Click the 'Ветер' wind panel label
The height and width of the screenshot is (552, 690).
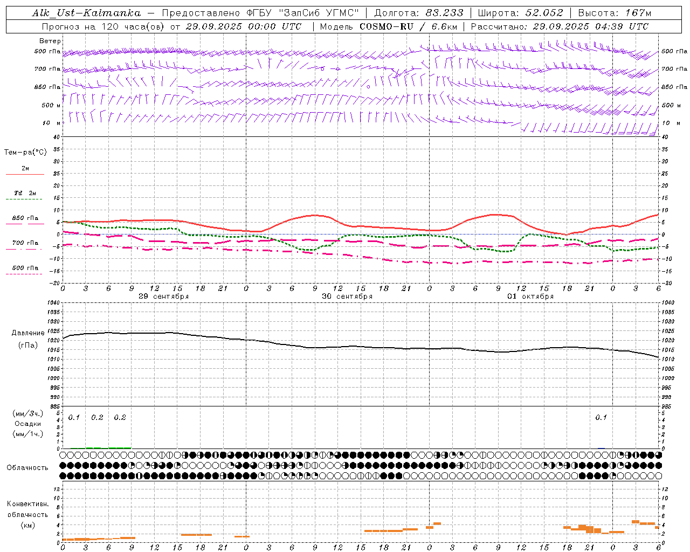click(50, 41)
